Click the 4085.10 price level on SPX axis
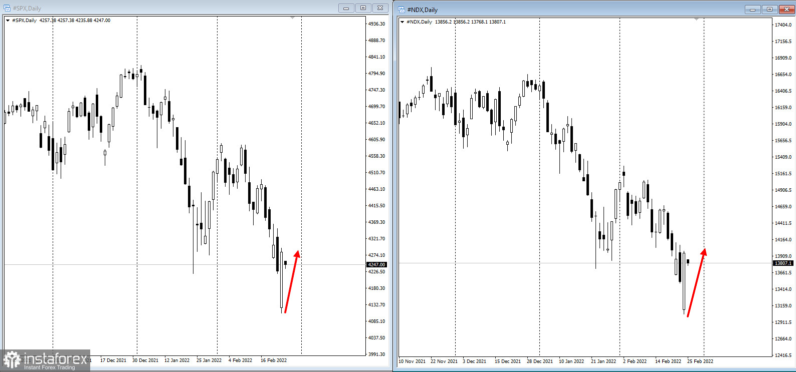Viewport: 796px width, 372px height. coord(376,321)
